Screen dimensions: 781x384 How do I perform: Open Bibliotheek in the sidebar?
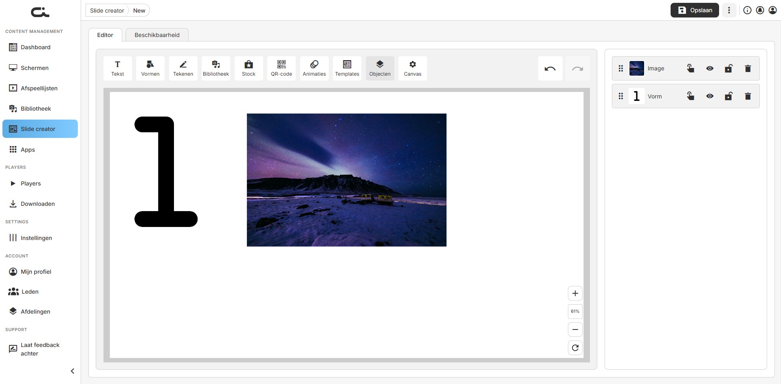tap(40, 109)
